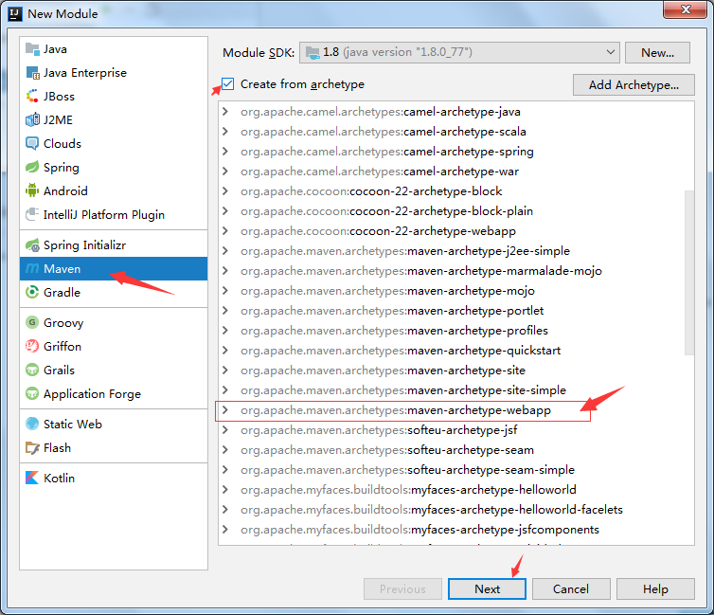Select the Flash module type
This screenshot has width=714, height=615.
tap(114, 448)
